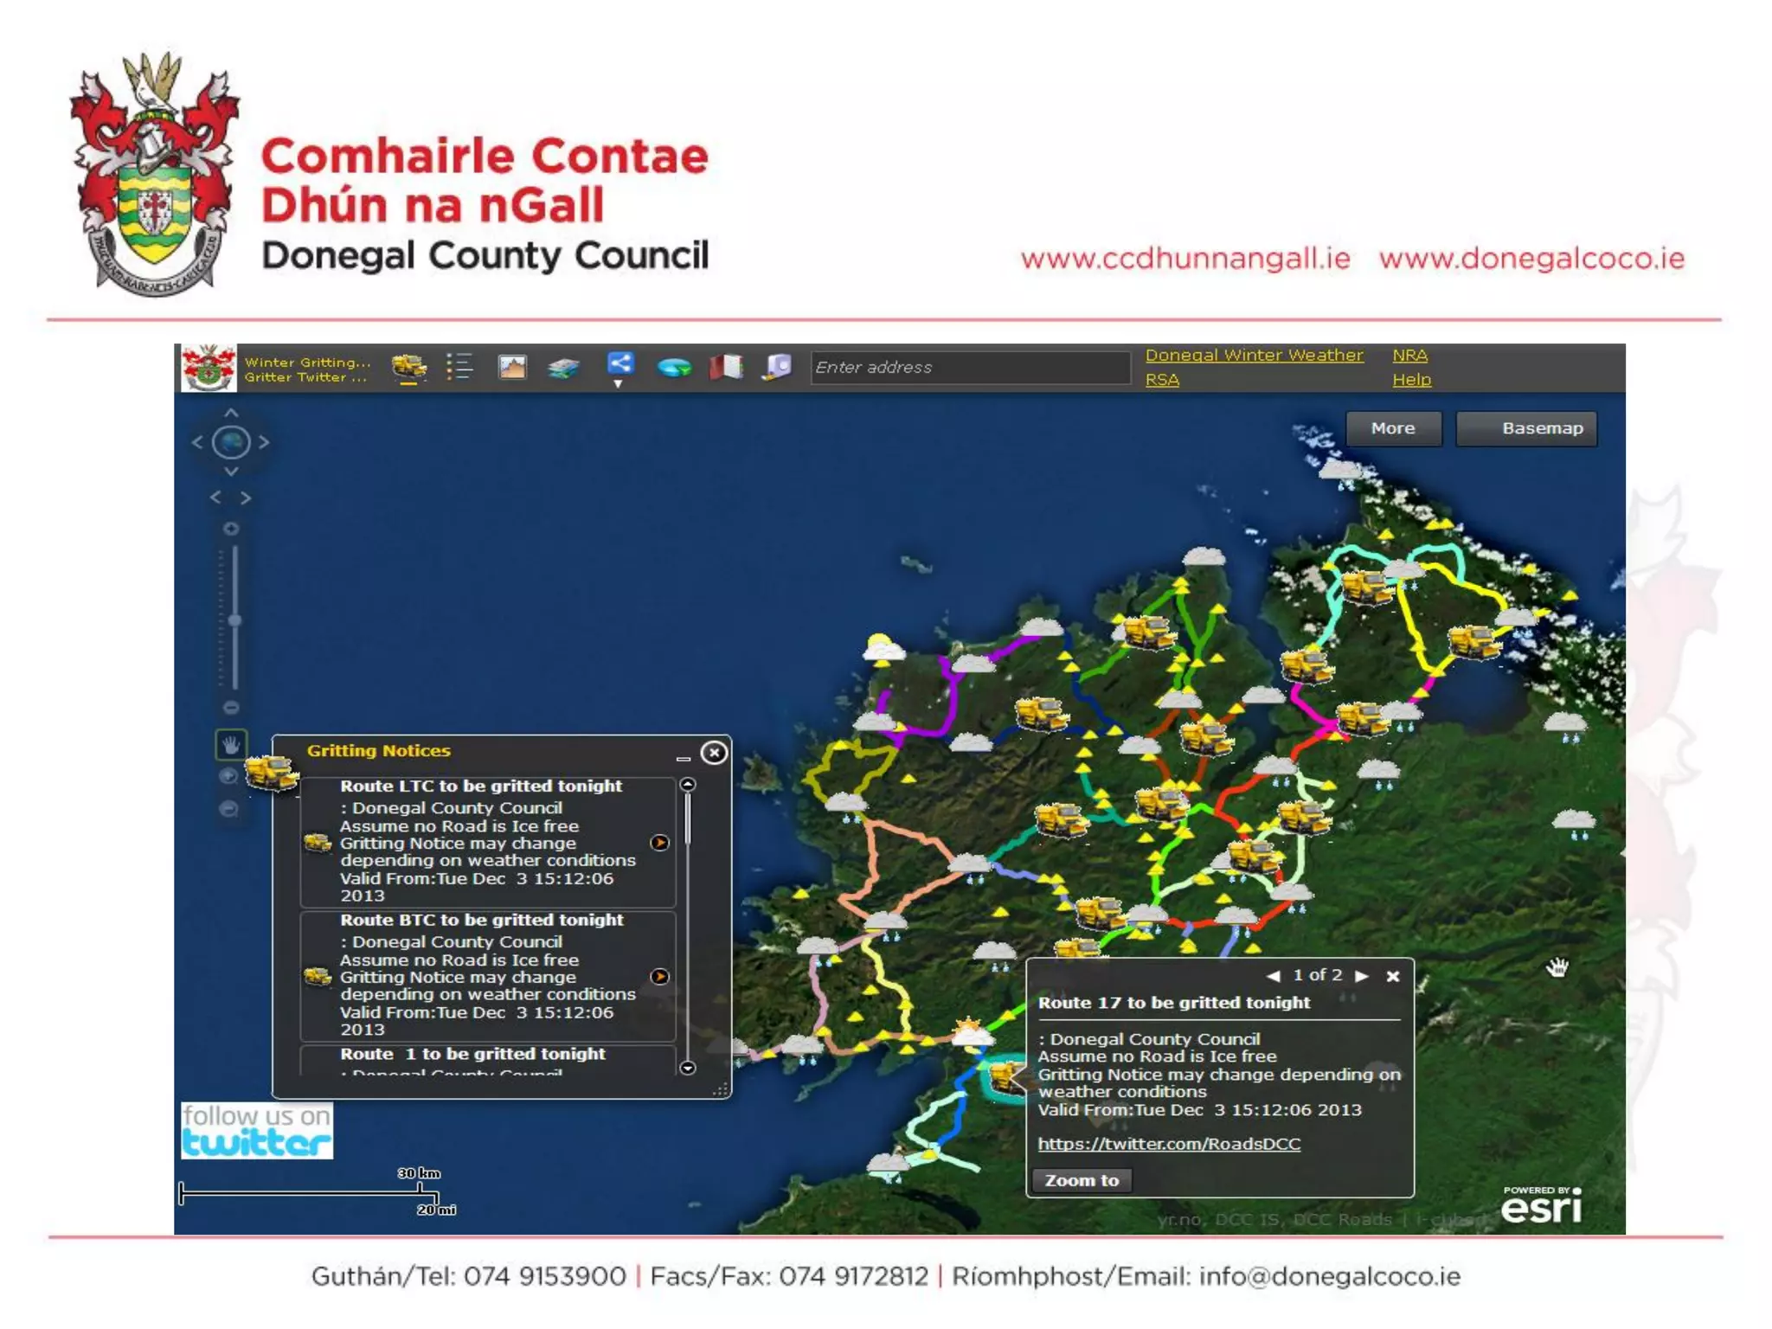Click the layers stack toolbar icon
The width and height of the screenshot is (1772, 1329).
[x=563, y=369]
